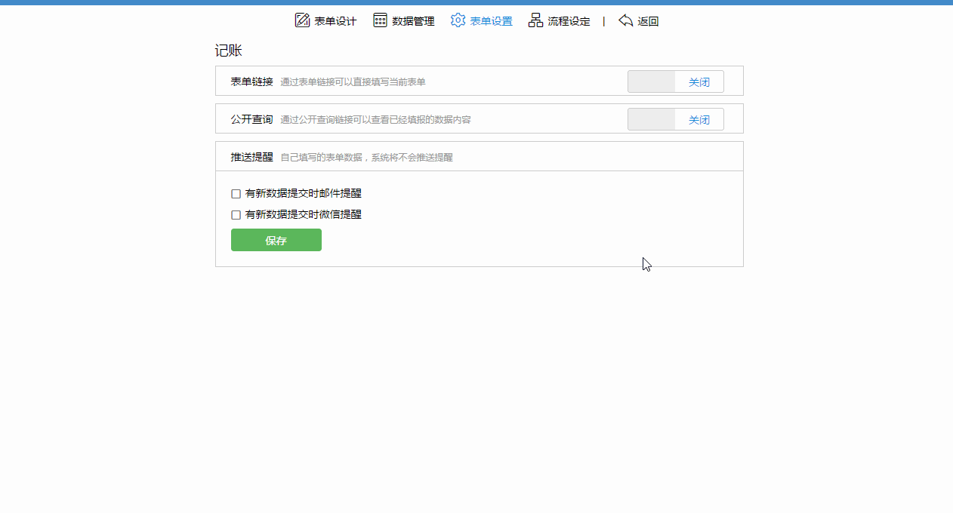The width and height of the screenshot is (953, 513).
Task: Click 关闭 in the 表单链接 row
Action: tap(699, 82)
